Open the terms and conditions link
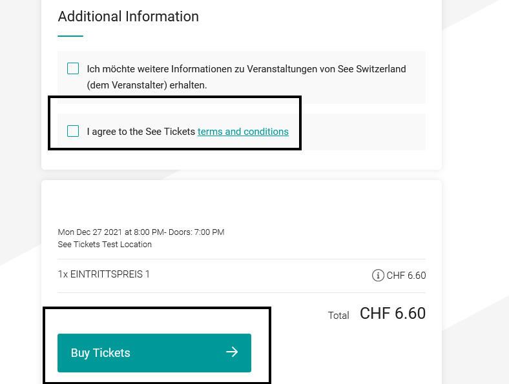Screen dimensions: 509x384 point(243,132)
